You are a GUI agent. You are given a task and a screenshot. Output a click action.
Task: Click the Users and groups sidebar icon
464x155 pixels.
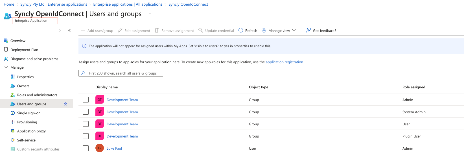[13, 104]
